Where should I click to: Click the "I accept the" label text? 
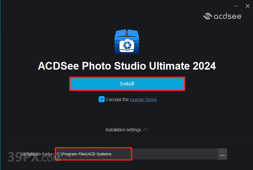(117, 99)
